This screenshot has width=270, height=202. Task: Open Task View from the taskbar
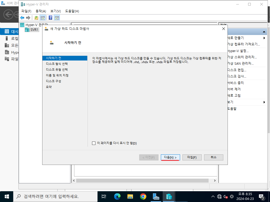[x=104, y=196]
